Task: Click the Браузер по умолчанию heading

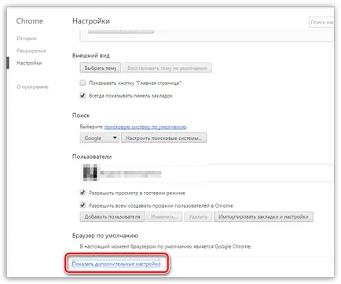Action: pyautogui.click(x=105, y=235)
